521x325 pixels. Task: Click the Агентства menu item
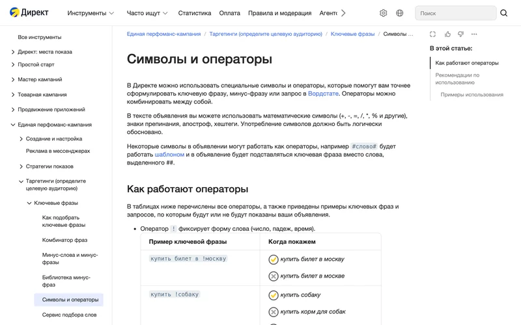tap(328, 13)
